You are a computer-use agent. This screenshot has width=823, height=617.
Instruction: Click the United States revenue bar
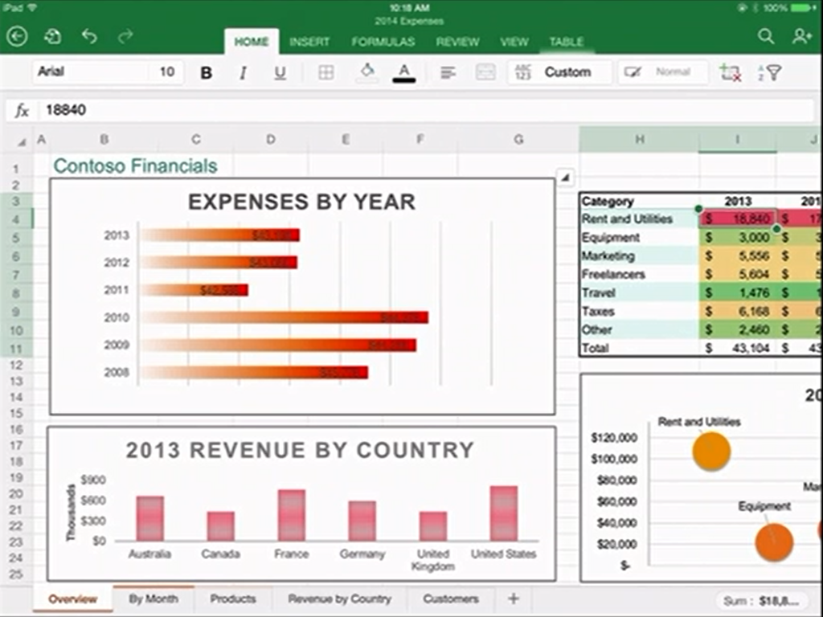click(503, 513)
